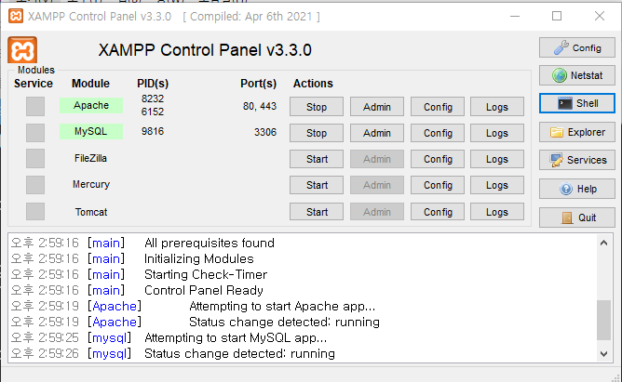This screenshot has height=382, width=622.
Task: Toggle FileZilla service install checkbox
Action: pos(35,158)
